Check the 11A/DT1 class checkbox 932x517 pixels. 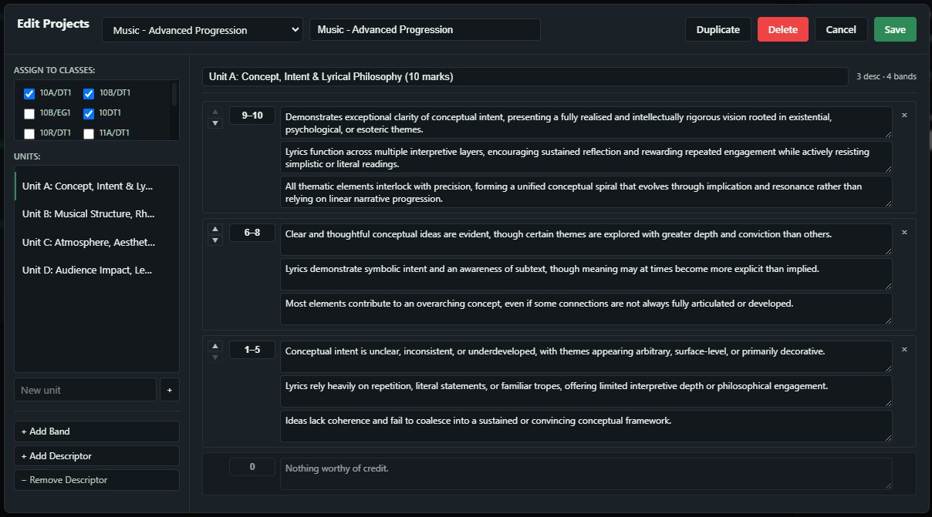click(x=88, y=132)
